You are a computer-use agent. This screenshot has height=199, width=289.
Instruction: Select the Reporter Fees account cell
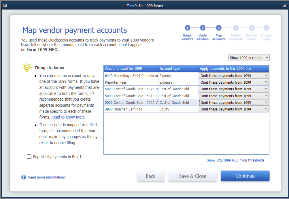pyautogui.click(x=131, y=82)
